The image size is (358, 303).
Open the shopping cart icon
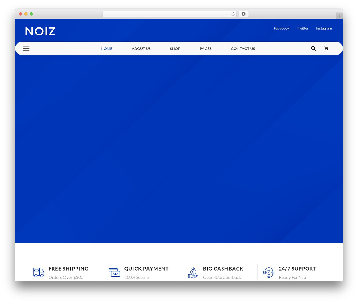click(326, 49)
